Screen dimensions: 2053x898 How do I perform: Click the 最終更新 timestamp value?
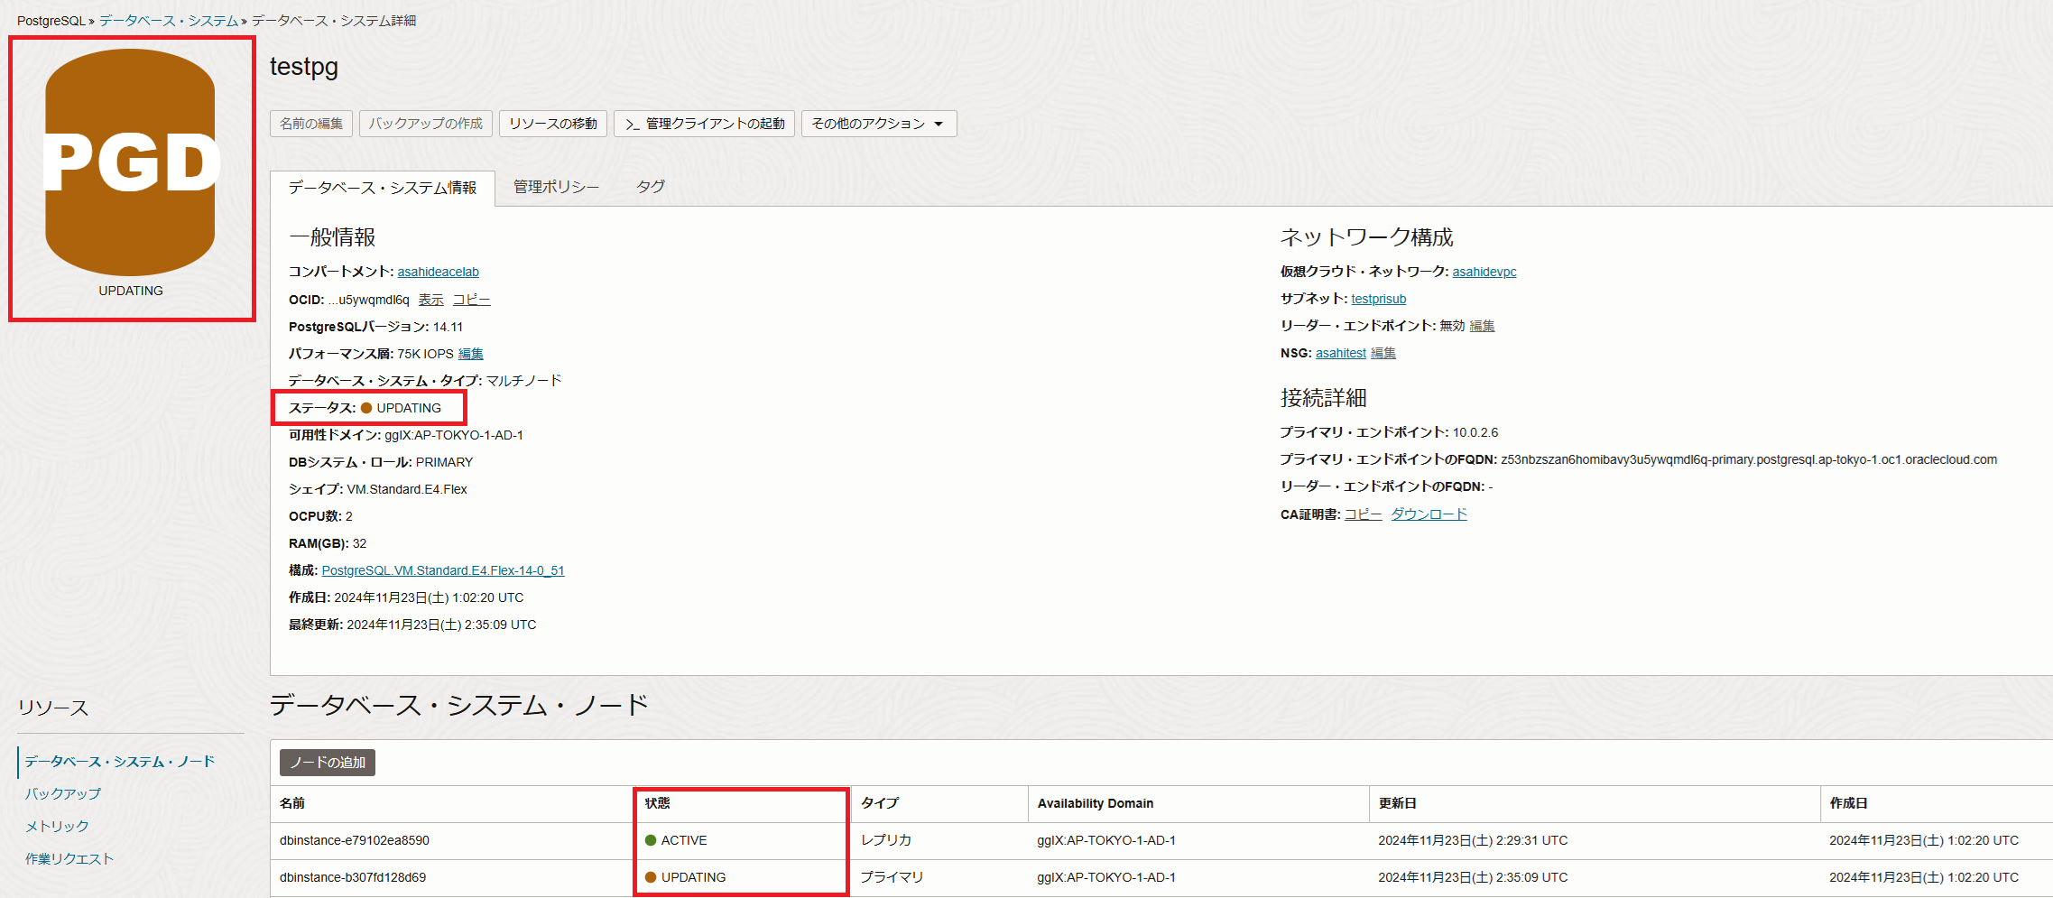(441, 625)
